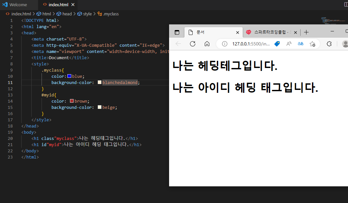Switch to the Welcome tab in VS Code

coord(18,5)
